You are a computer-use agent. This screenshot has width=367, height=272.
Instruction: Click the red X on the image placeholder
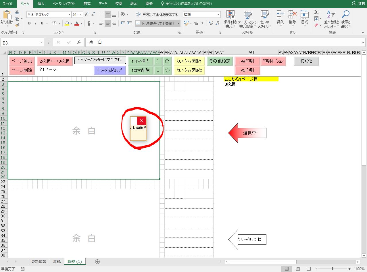141,121
